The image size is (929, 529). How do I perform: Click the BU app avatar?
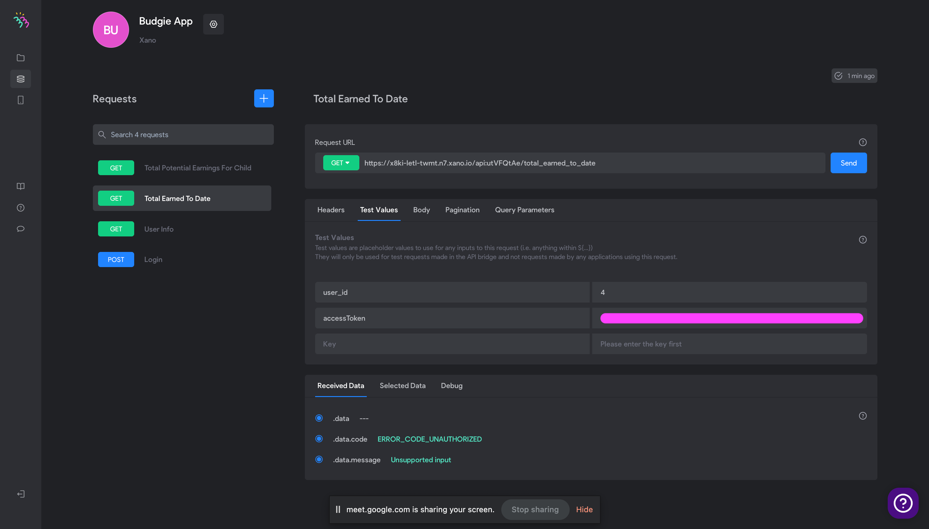point(111,30)
